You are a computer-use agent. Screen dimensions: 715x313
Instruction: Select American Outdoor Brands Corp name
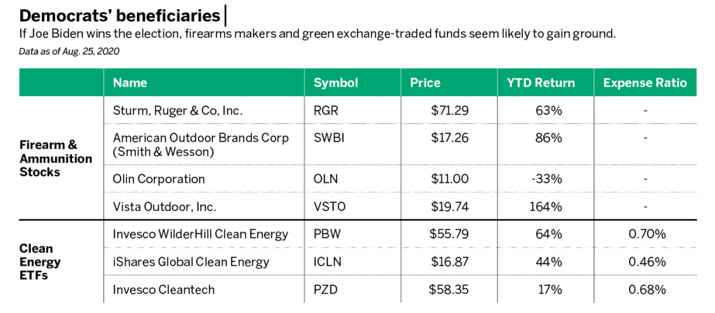[200, 145]
